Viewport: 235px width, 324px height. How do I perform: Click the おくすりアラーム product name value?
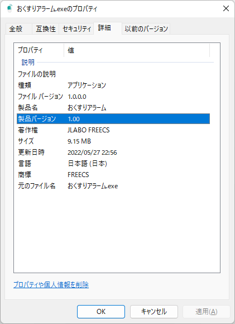(87, 108)
